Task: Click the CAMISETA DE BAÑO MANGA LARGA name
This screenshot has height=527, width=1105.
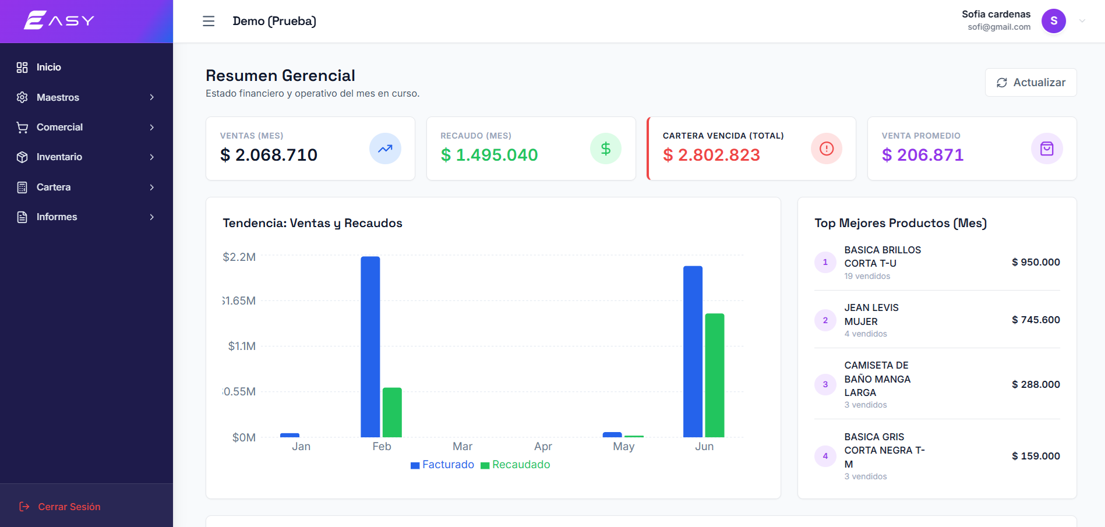Action: (877, 379)
